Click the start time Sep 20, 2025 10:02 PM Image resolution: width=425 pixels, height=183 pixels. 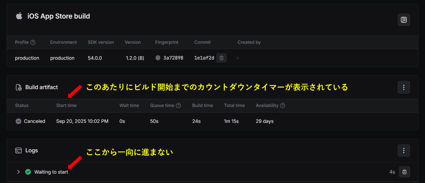pos(82,121)
